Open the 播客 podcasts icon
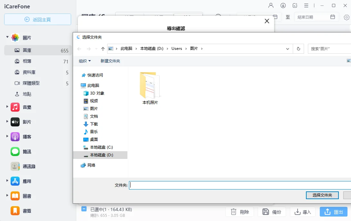The height and width of the screenshot is (221, 351). (x=15, y=137)
